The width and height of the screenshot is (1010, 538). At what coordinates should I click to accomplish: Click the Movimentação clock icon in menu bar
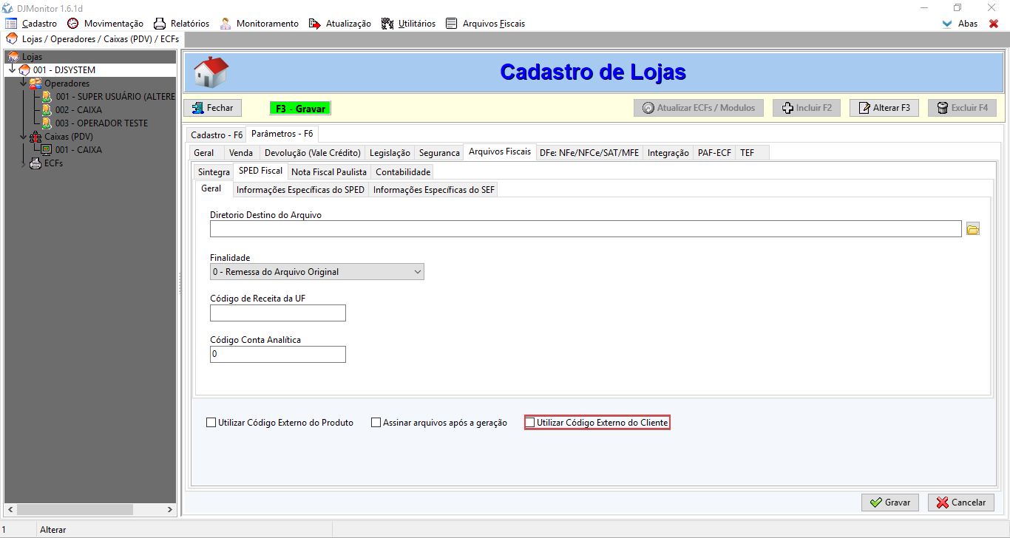pyautogui.click(x=72, y=24)
